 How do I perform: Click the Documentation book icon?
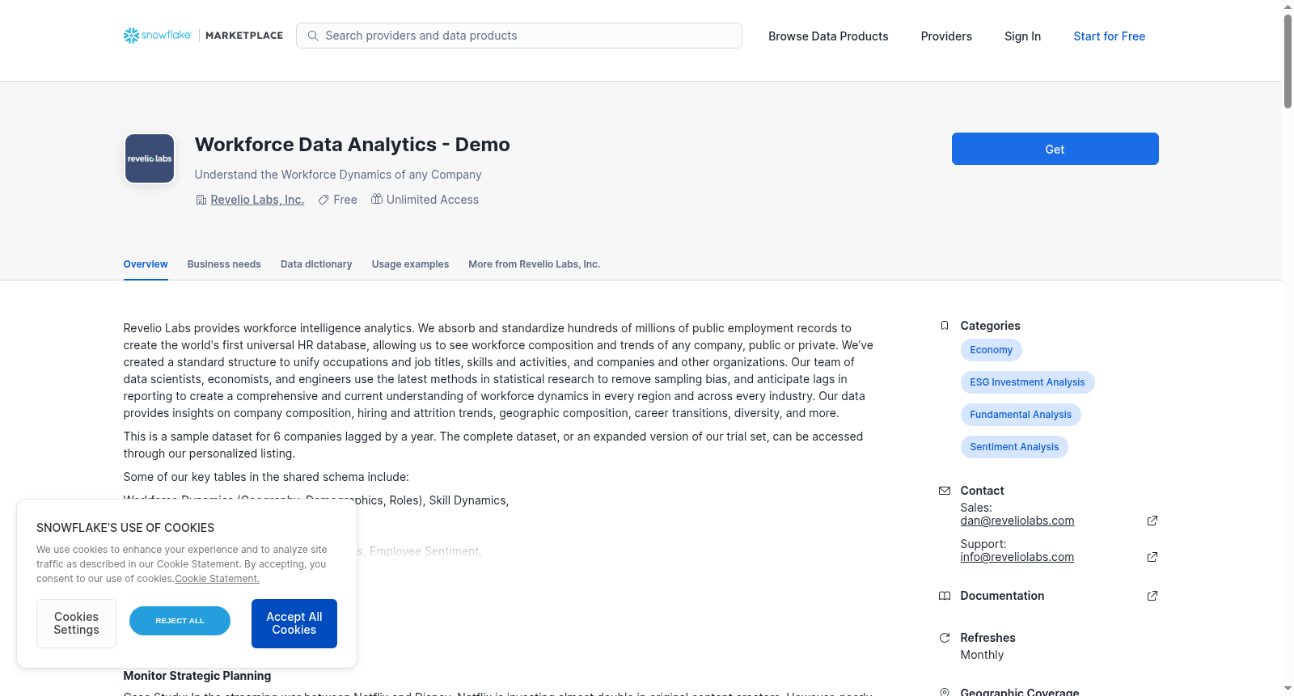tap(945, 596)
